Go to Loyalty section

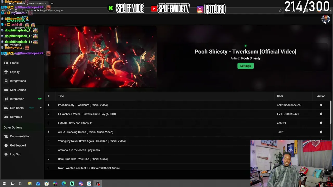(x=15, y=72)
